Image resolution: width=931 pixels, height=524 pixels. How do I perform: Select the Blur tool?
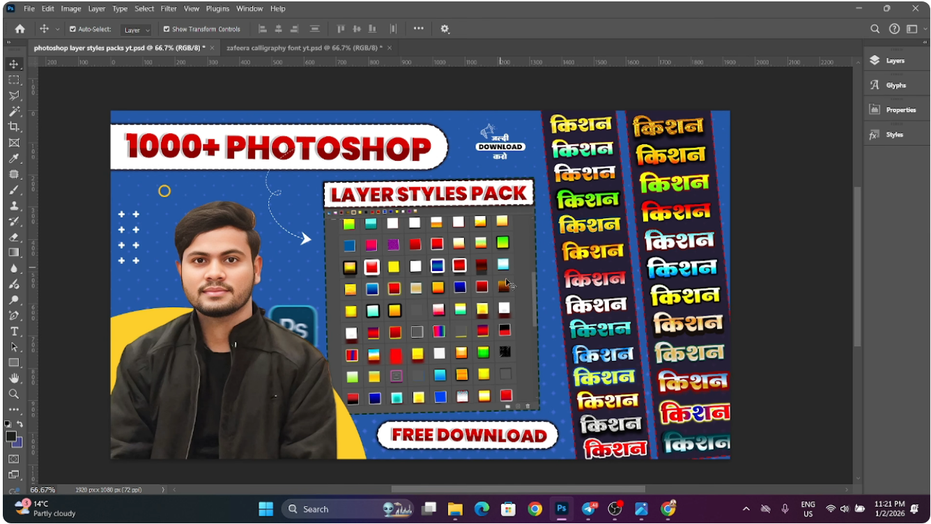coord(14,268)
